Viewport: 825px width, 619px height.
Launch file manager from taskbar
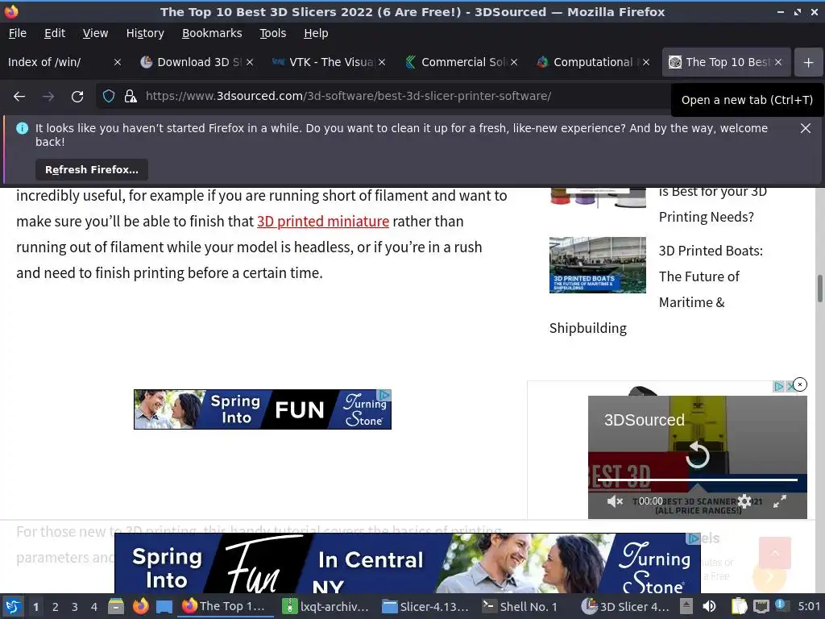pos(116,606)
